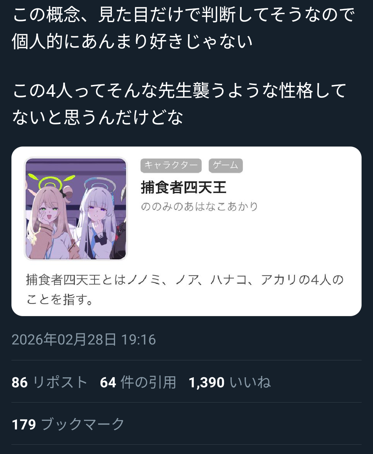This screenshot has width=373, height=454.
Task: View the 86 リポスト list
Action: (x=49, y=382)
